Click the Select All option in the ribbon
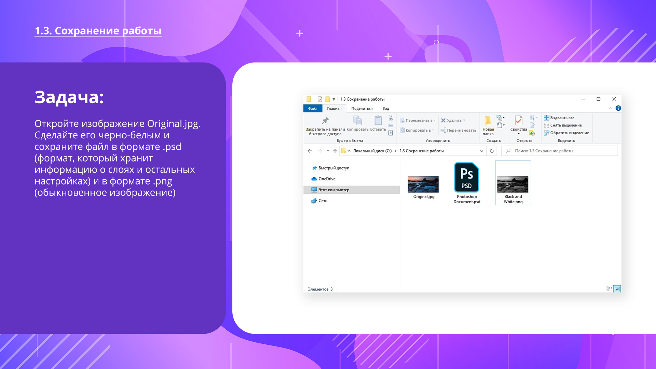 click(x=562, y=118)
